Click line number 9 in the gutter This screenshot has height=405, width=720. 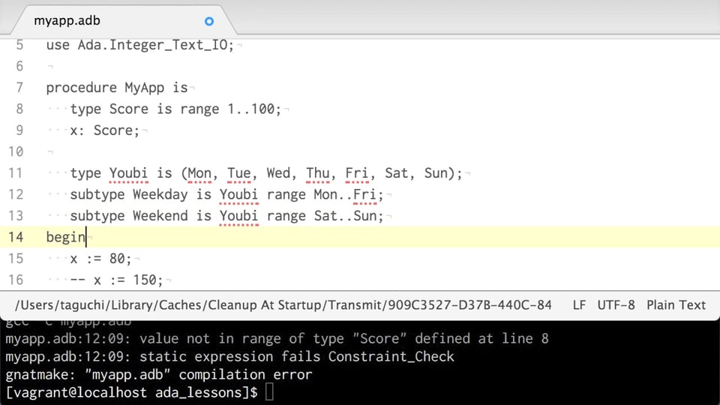click(19, 130)
